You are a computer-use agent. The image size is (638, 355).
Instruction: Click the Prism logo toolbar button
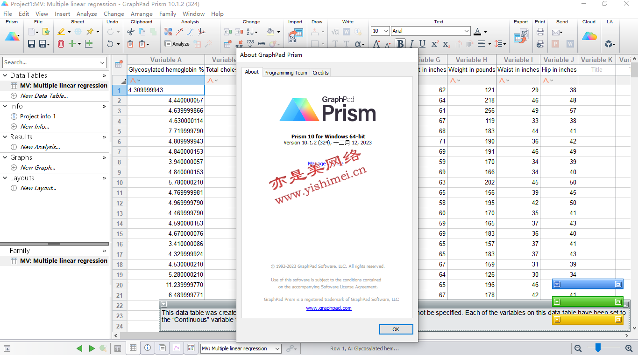[x=12, y=36]
